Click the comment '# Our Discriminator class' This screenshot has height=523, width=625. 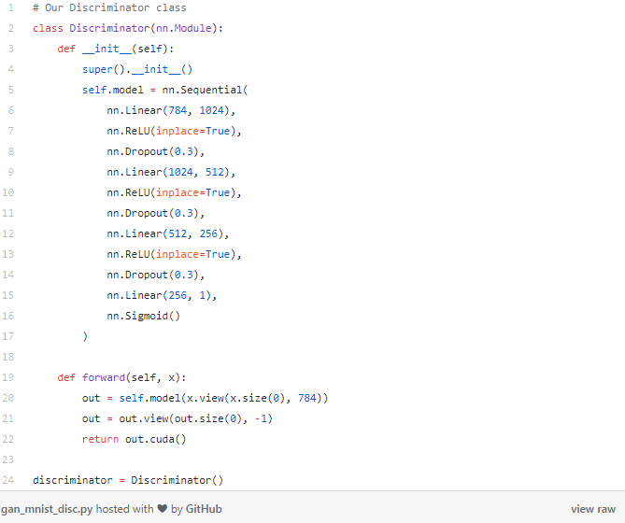[x=109, y=8]
